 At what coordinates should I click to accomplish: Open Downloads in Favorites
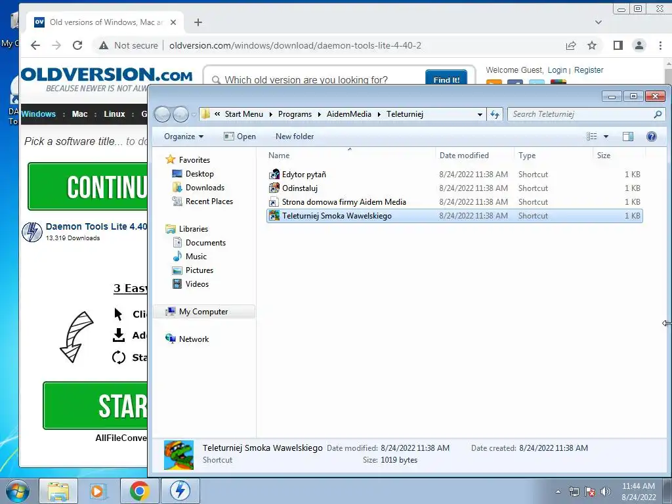click(x=205, y=187)
